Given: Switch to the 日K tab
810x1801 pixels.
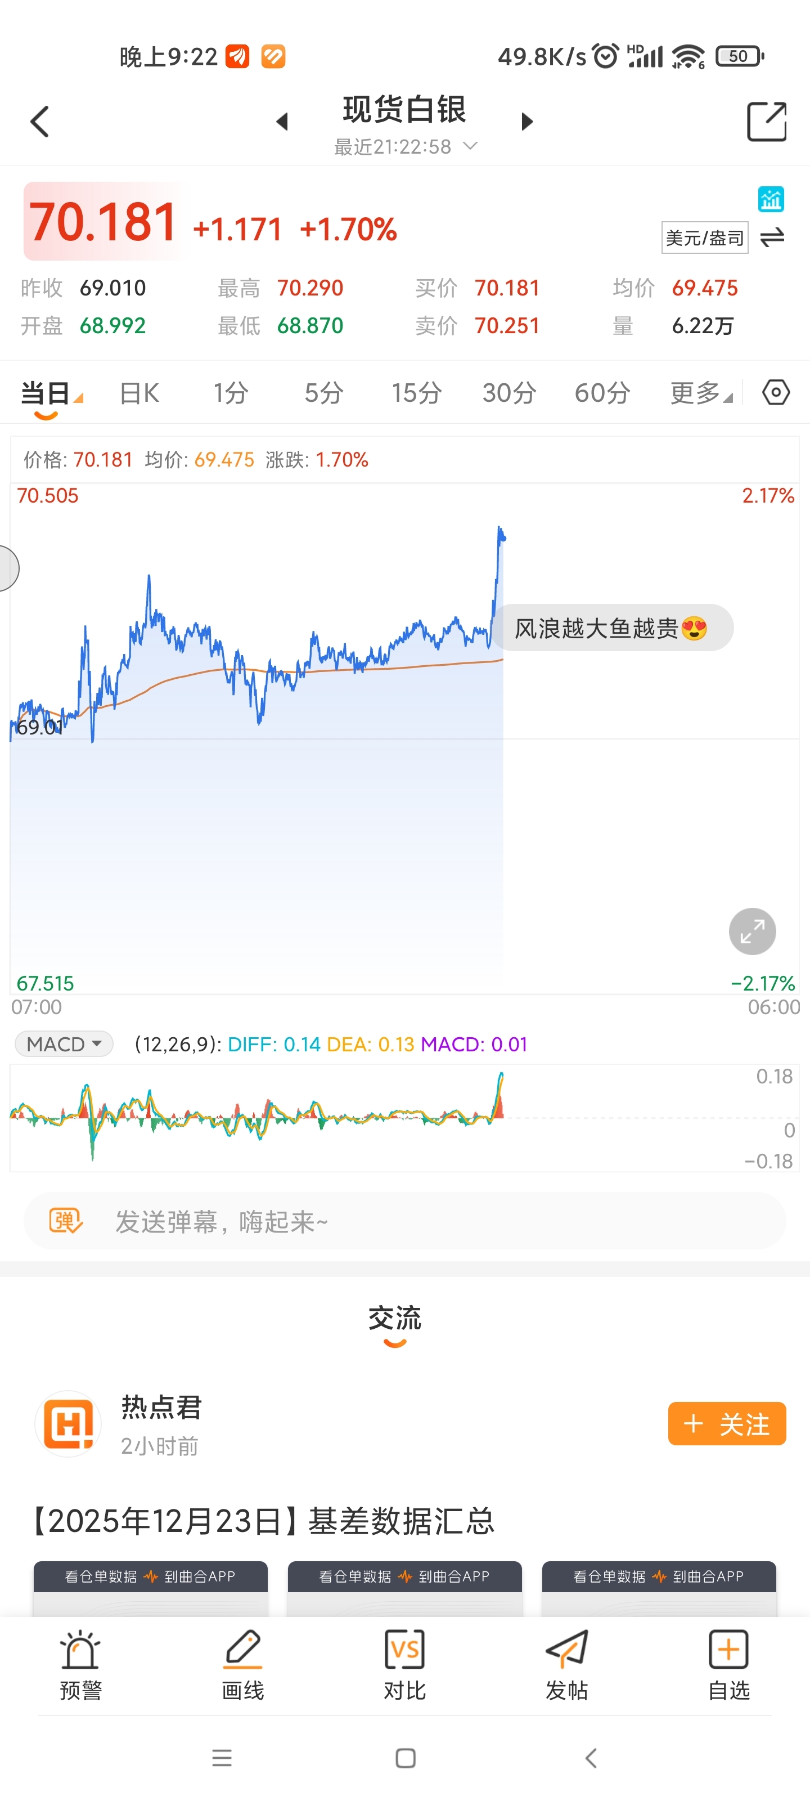Looking at the screenshot, I should point(139,393).
